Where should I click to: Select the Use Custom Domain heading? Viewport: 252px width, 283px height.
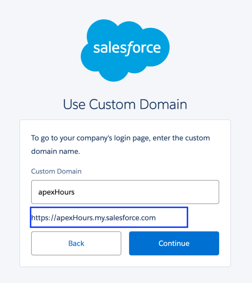click(x=126, y=104)
